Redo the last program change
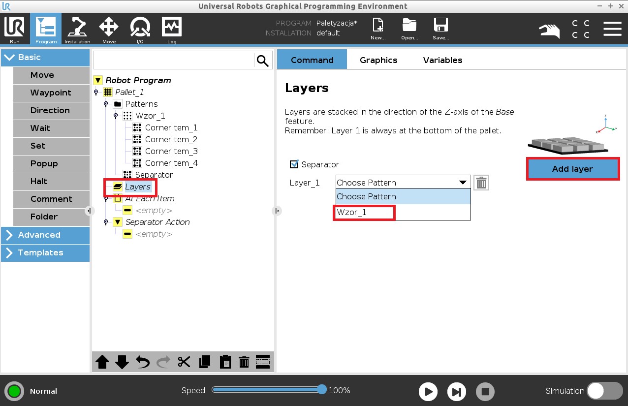This screenshot has height=406, width=628. (x=163, y=362)
